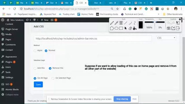Open Other bookmarks folder
Screen dimensions: 185x104
(173, 14)
